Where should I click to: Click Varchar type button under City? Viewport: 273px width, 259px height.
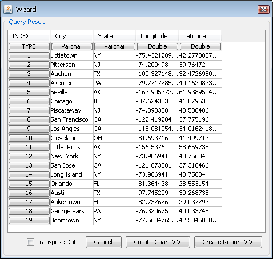coord(72,46)
